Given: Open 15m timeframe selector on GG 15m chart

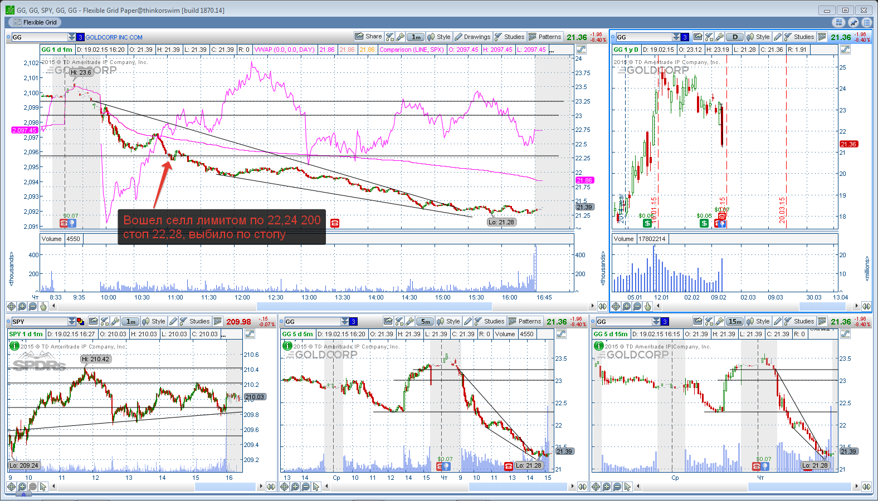Looking at the screenshot, I should pyautogui.click(x=735, y=322).
